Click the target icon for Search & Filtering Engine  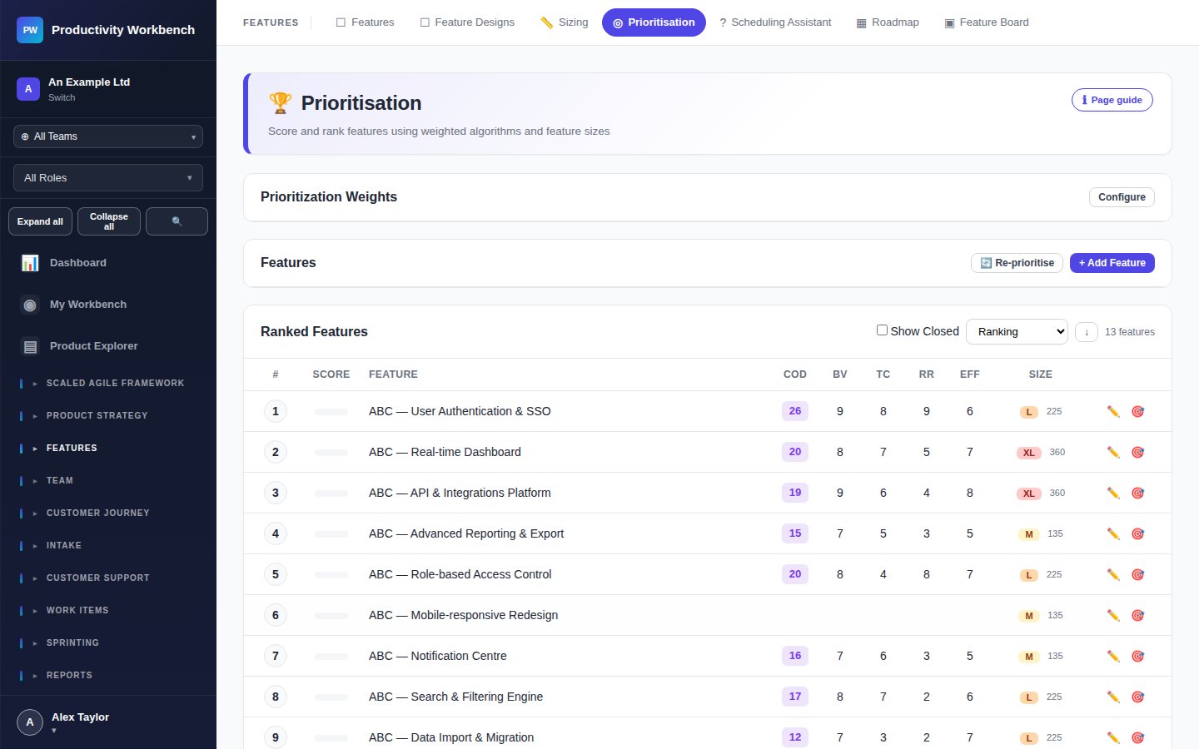1138,697
